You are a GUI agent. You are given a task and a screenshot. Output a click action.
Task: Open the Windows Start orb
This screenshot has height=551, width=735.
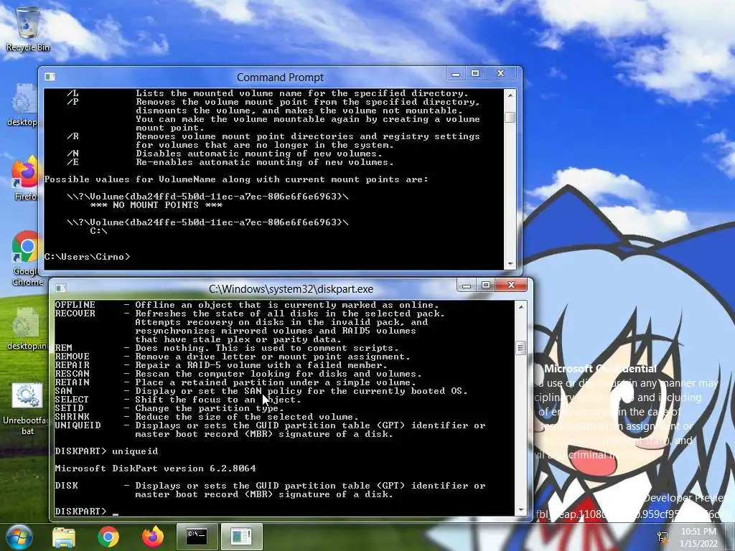(x=19, y=537)
